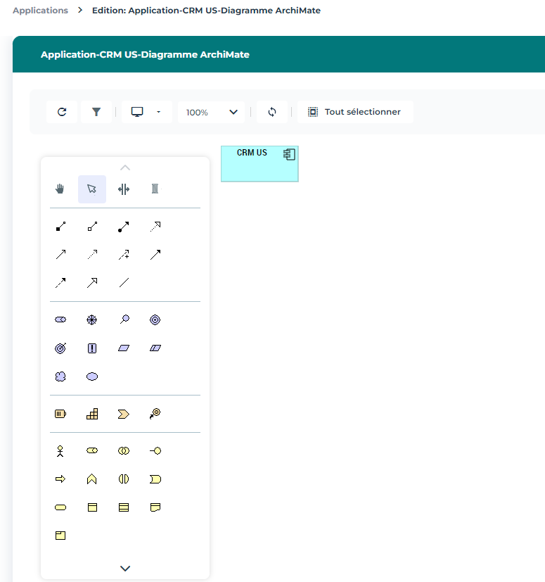Image resolution: width=545 pixels, height=582 pixels.
Task: Choose the plain line association connector
Action: (124, 282)
